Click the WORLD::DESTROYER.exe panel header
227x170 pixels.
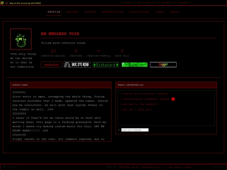point(166,85)
